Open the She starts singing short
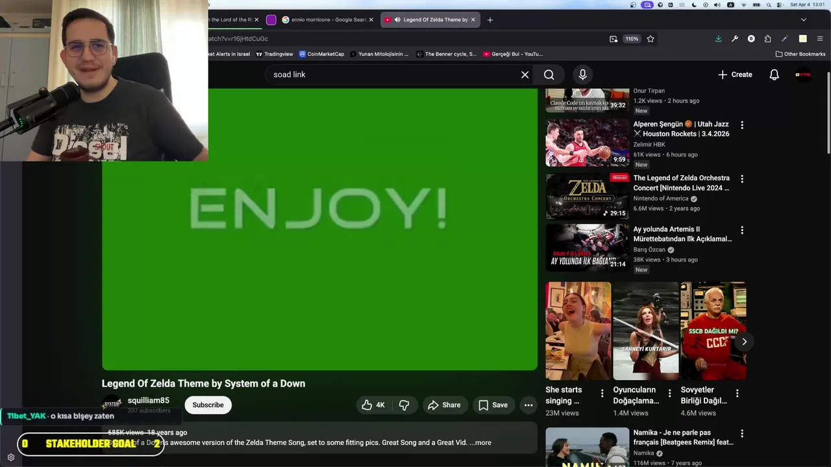This screenshot has height=467, width=831. click(x=578, y=331)
